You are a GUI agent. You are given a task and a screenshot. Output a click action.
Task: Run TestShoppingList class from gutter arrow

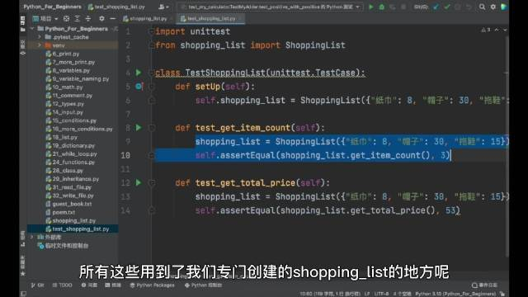(139, 73)
